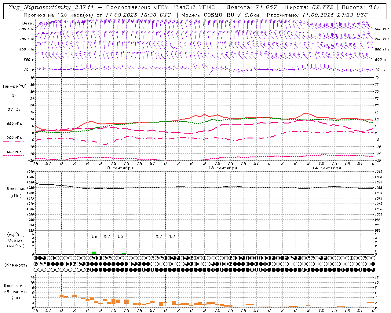Click the 13 сентября date label
This screenshot has width=391, height=313.
point(223,168)
